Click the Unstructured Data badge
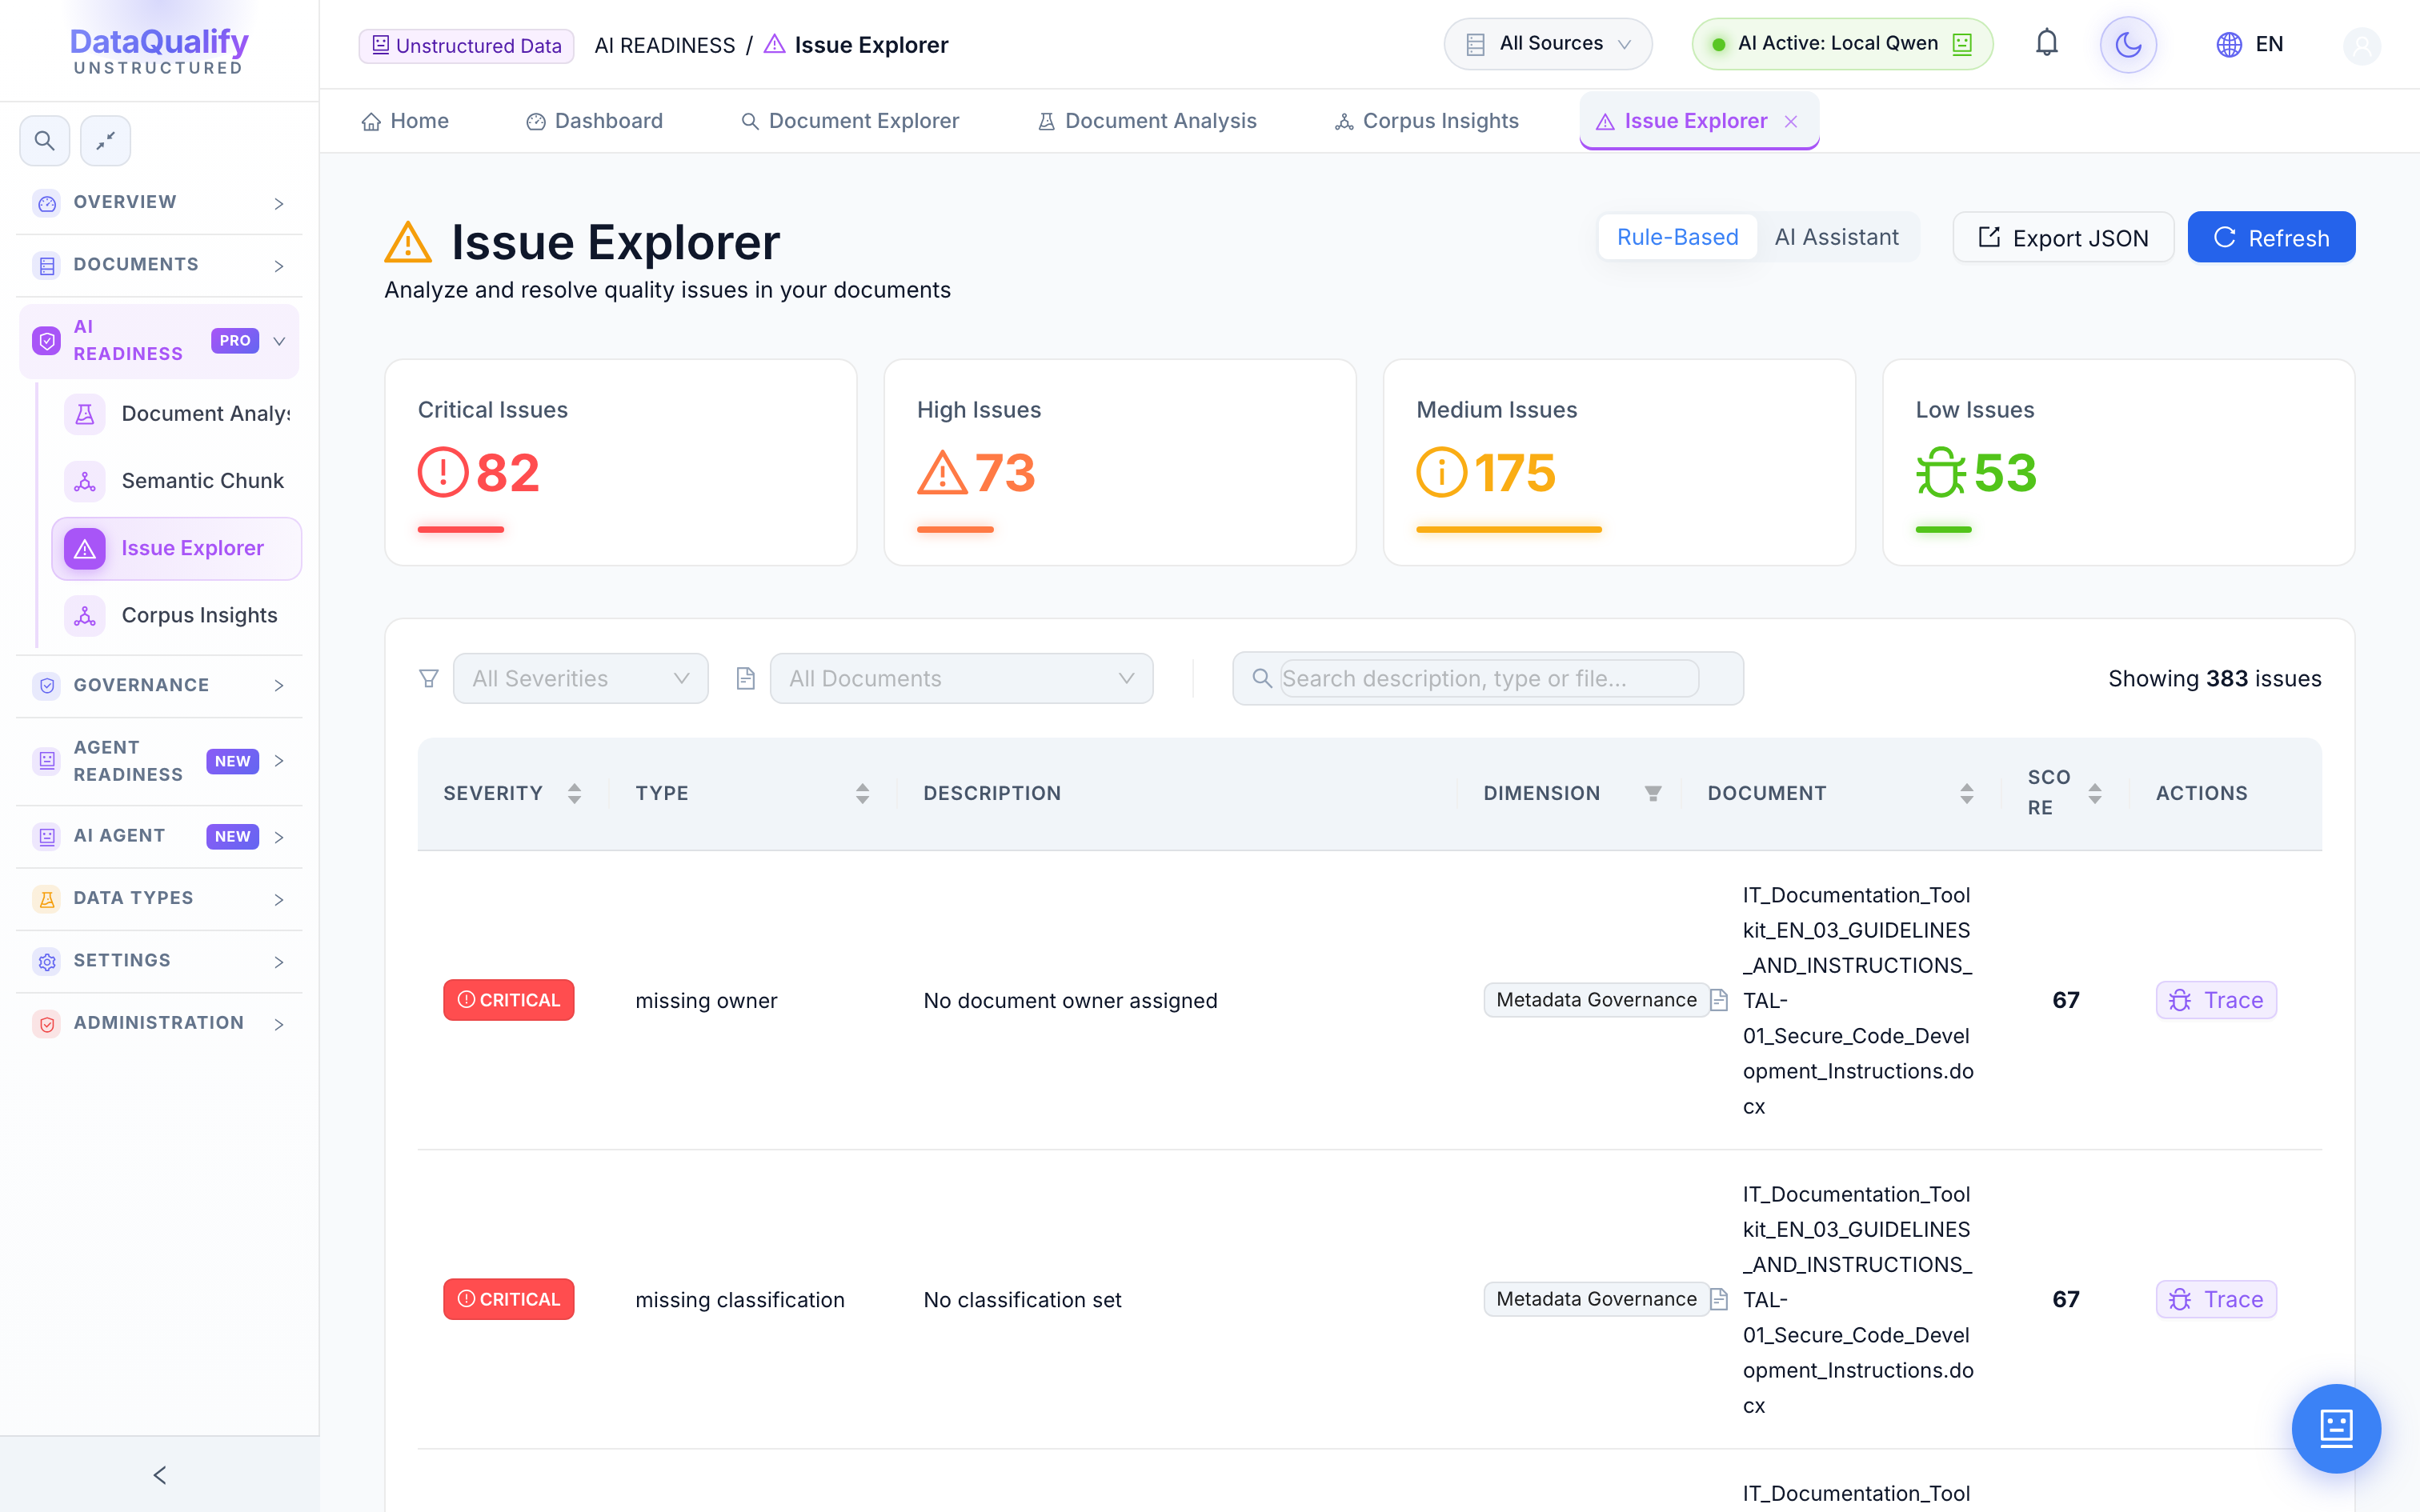The image size is (2420, 1512). [466, 45]
